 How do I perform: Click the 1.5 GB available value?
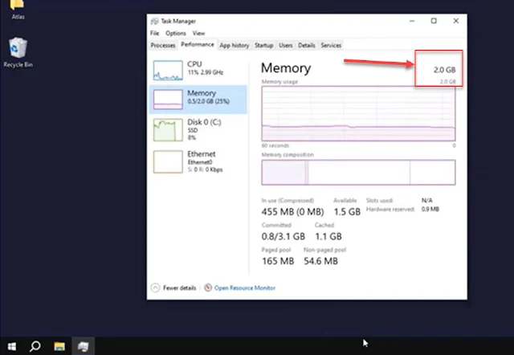(347, 212)
